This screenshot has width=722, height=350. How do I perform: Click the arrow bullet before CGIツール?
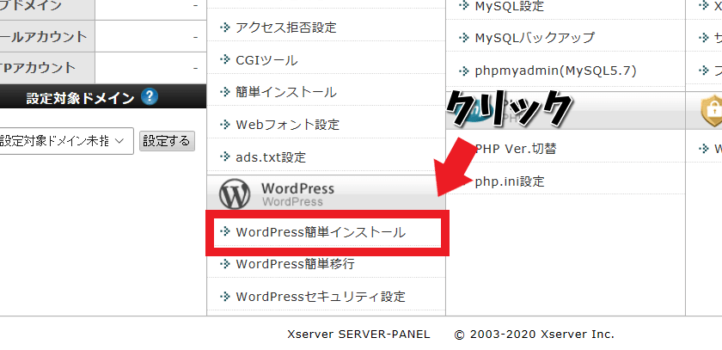(224, 60)
